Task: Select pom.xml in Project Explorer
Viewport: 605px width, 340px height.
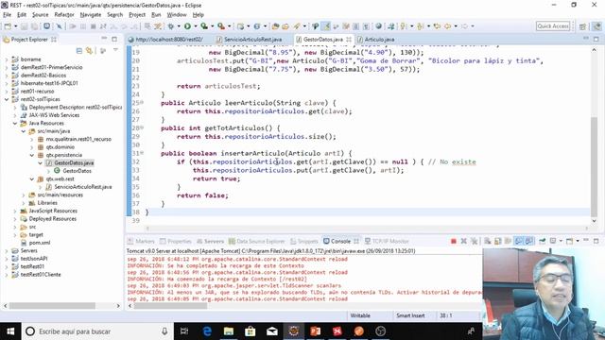Action: tap(40, 243)
